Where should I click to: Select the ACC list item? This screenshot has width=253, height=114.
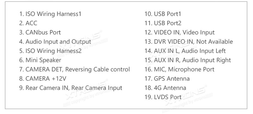pyautogui.click(x=28, y=23)
